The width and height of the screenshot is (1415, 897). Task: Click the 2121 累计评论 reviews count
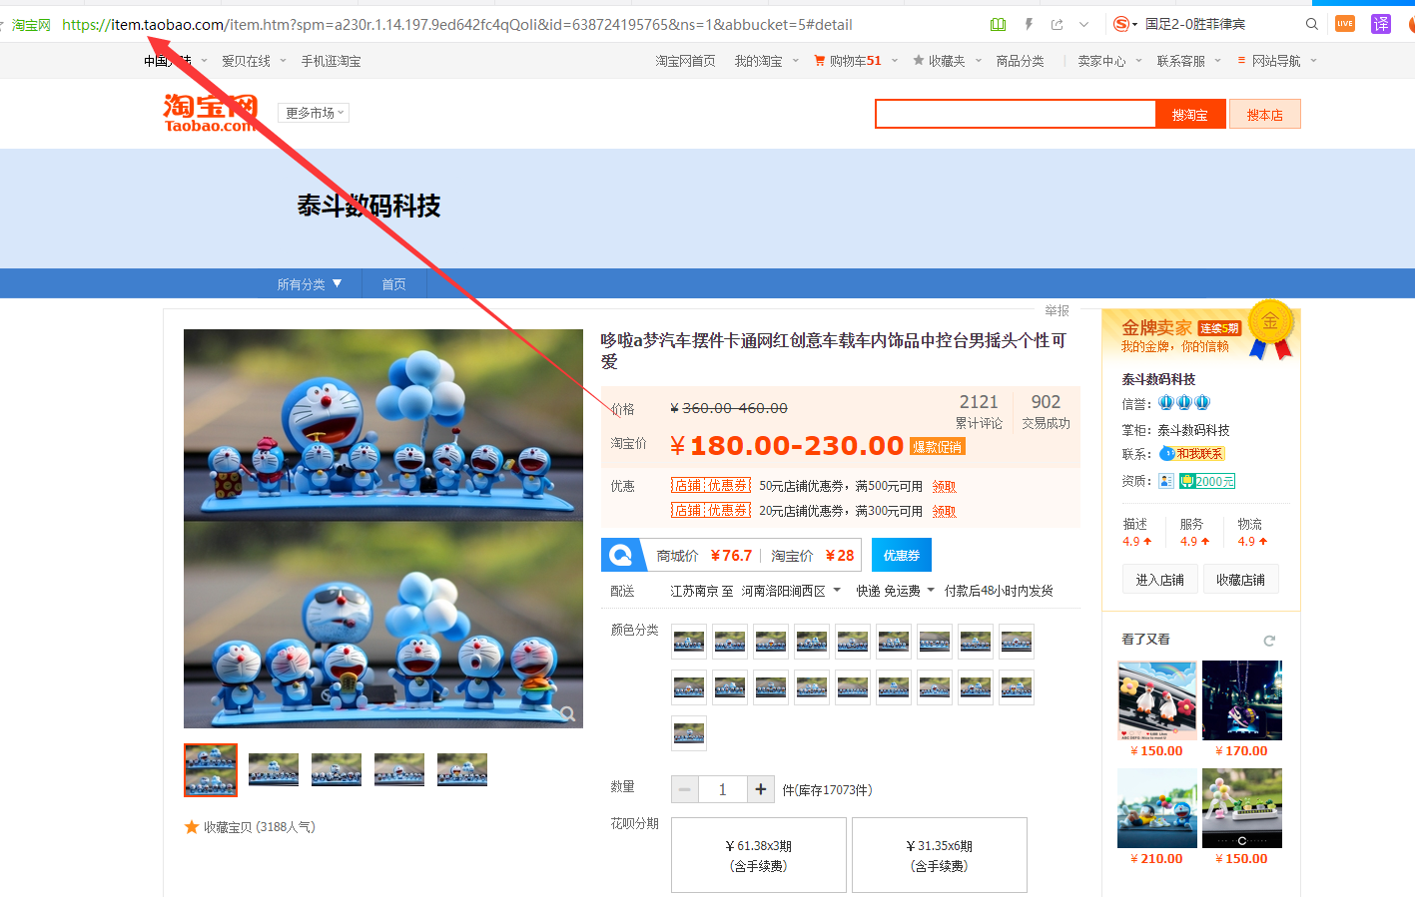tap(979, 410)
